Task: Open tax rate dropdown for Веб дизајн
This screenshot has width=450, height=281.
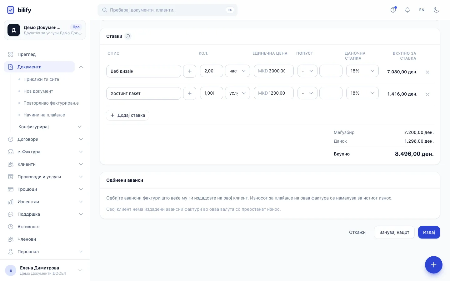Action: coord(362,71)
